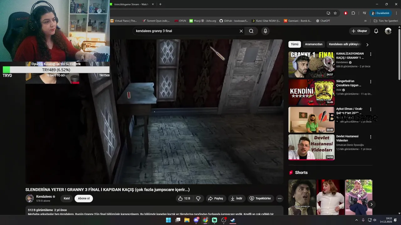Open the Süngerbob'un Çocuklara Uygun thumbnail
The image size is (401, 225).
tap(311, 92)
